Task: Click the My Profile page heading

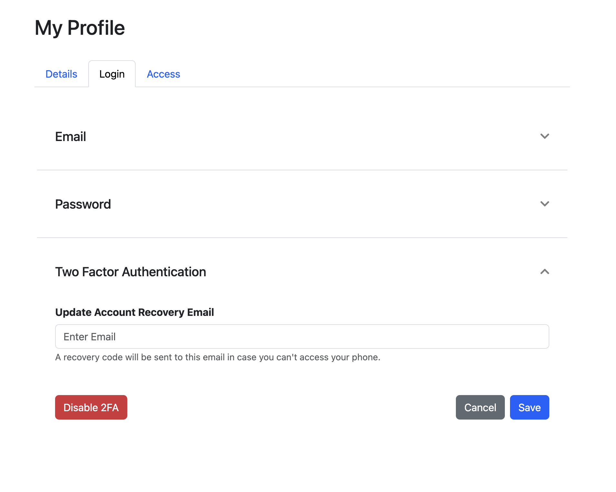Action: click(80, 28)
